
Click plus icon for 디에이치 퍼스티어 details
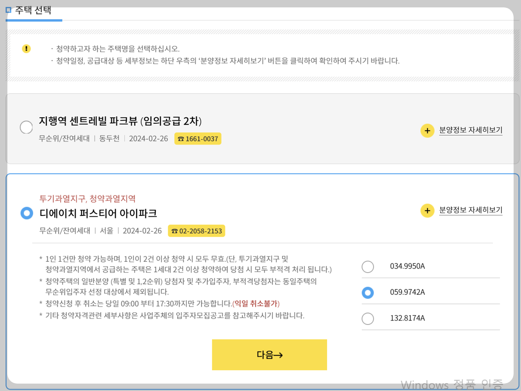pyautogui.click(x=427, y=211)
